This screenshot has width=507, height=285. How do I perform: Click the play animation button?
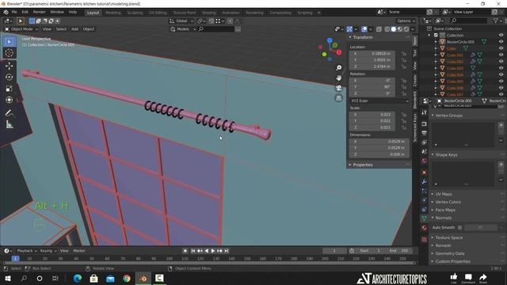[x=213, y=251]
